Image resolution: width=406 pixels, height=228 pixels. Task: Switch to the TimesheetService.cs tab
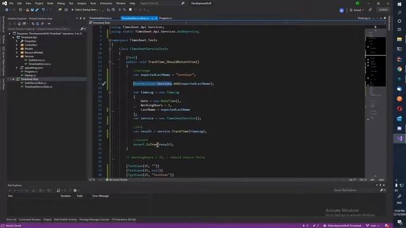click(100, 18)
